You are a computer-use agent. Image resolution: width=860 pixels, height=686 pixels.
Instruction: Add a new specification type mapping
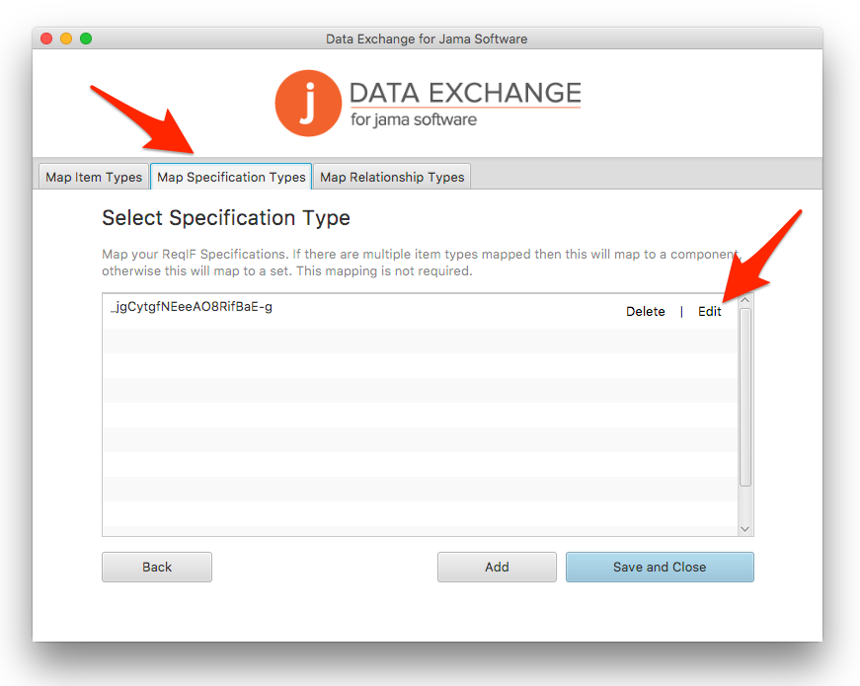pyautogui.click(x=497, y=567)
